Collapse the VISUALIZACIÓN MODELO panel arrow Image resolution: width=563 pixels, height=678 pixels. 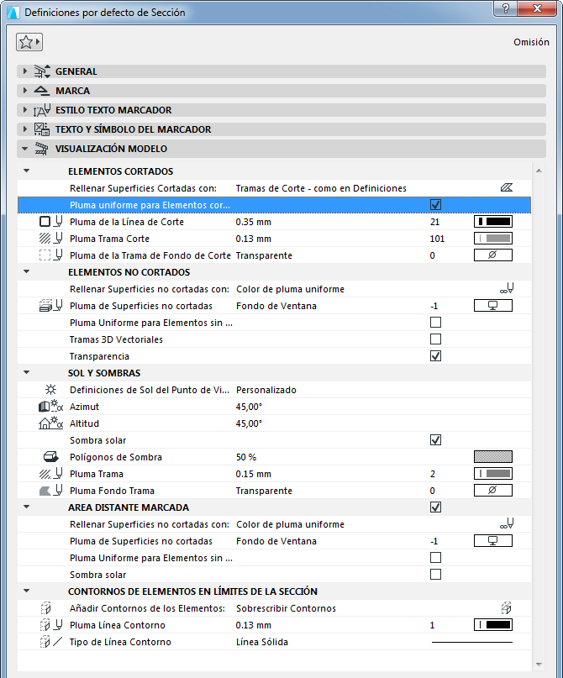[24, 149]
